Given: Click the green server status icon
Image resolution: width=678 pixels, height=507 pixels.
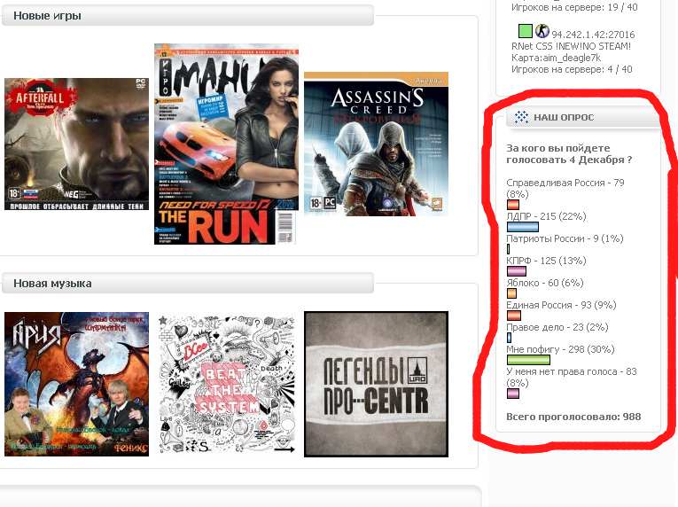Looking at the screenshot, I should [x=525, y=31].
